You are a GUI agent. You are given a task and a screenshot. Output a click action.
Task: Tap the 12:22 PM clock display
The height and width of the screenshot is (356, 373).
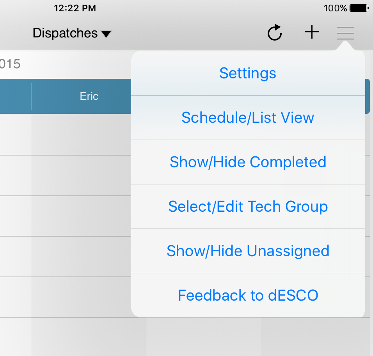click(x=75, y=8)
